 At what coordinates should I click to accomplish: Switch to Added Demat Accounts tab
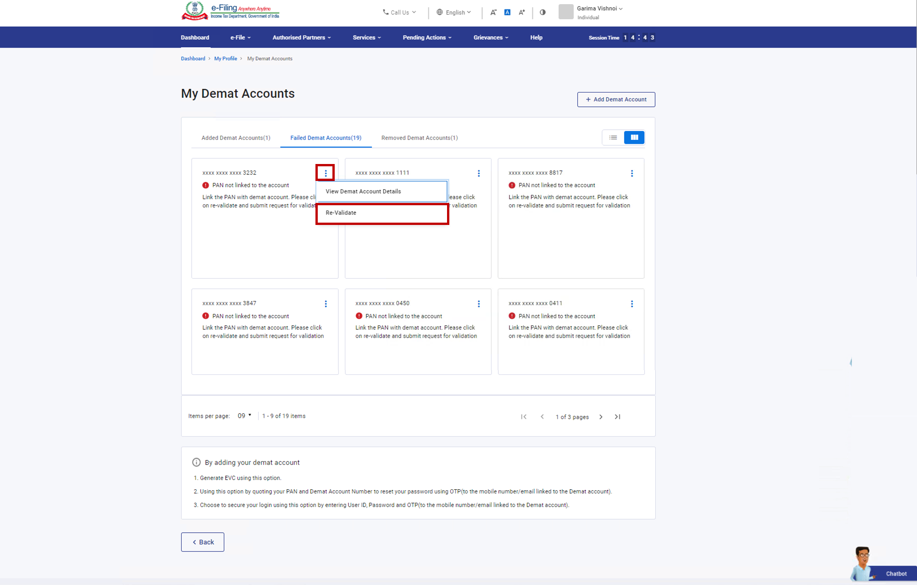click(x=235, y=137)
